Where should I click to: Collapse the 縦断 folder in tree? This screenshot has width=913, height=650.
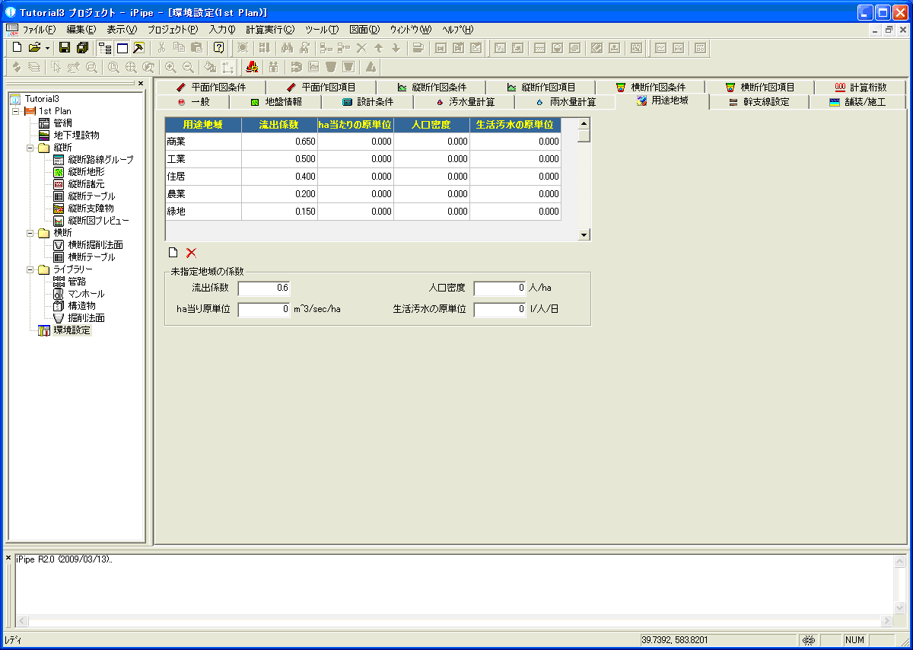pyautogui.click(x=30, y=148)
